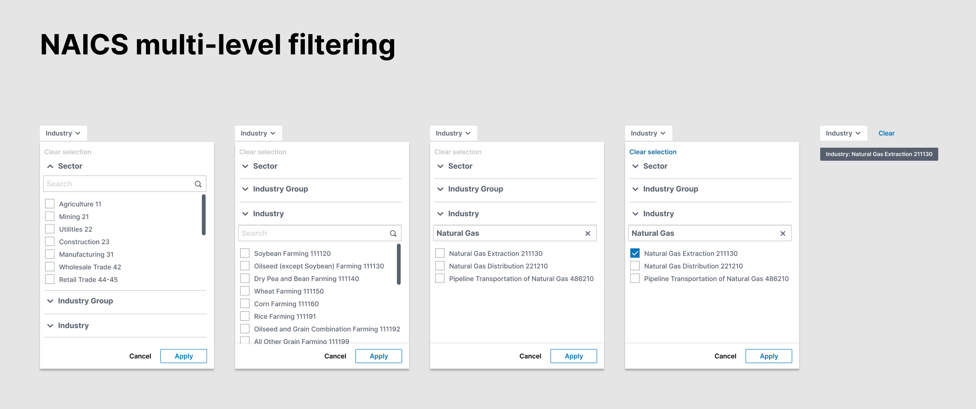Image resolution: width=976 pixels, height=409 pixels.
Task: Click the Industry search field in second panel
Action: pos(320,233)
